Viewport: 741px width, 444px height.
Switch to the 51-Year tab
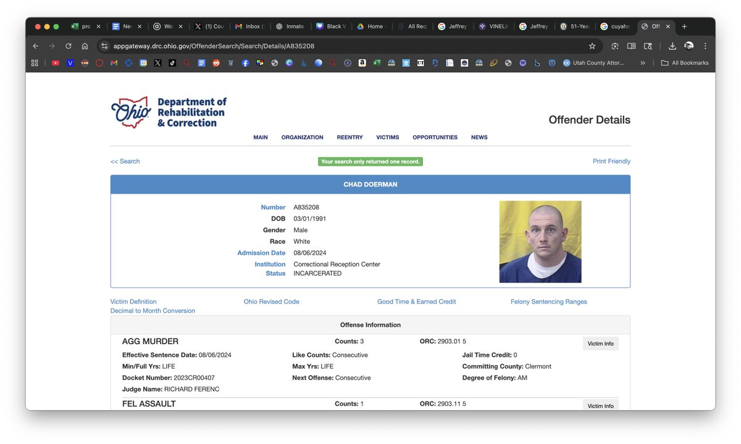coord(574,27)
